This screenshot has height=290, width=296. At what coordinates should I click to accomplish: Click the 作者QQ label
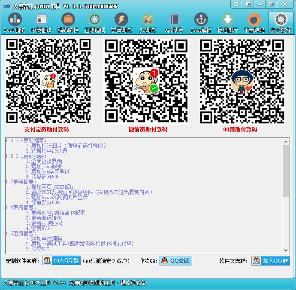(148, 261)
